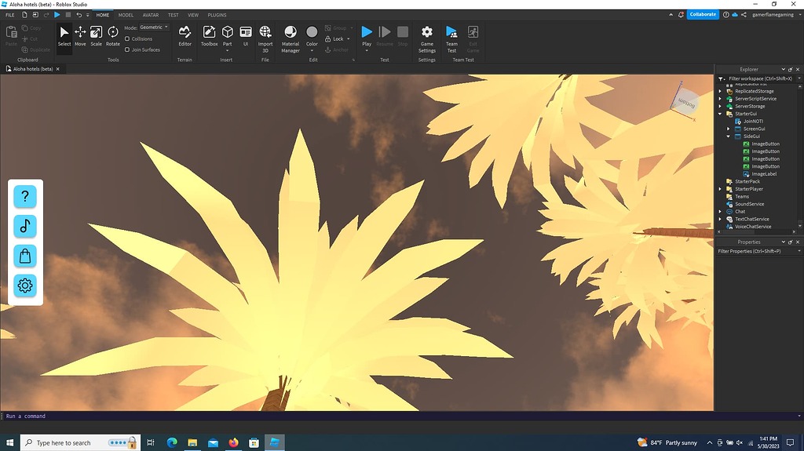Image resolution: width=804 pixels, height=451 pixels.
Task: Switch to the AVATAR ribbon tab
Action: (150, 15)
